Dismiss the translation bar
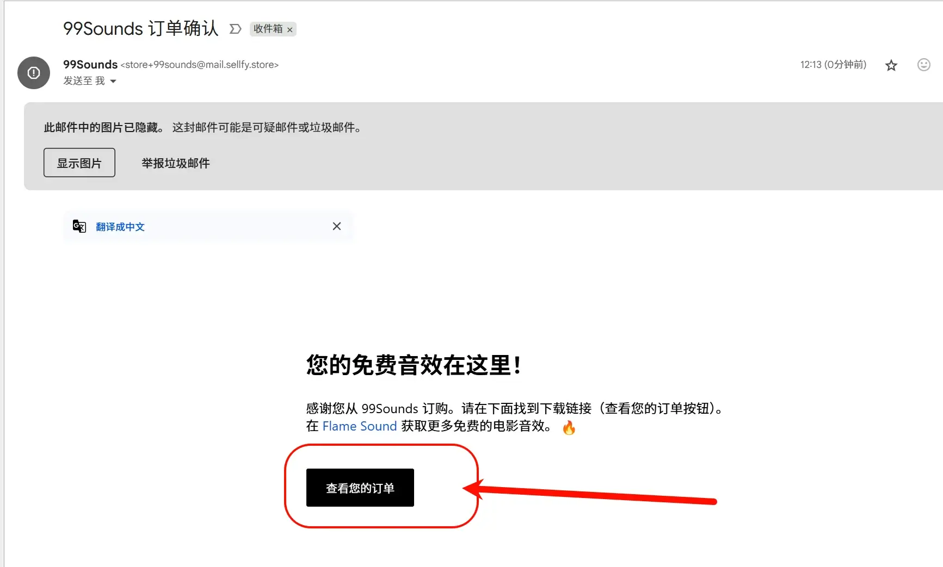 click(337, 226)
